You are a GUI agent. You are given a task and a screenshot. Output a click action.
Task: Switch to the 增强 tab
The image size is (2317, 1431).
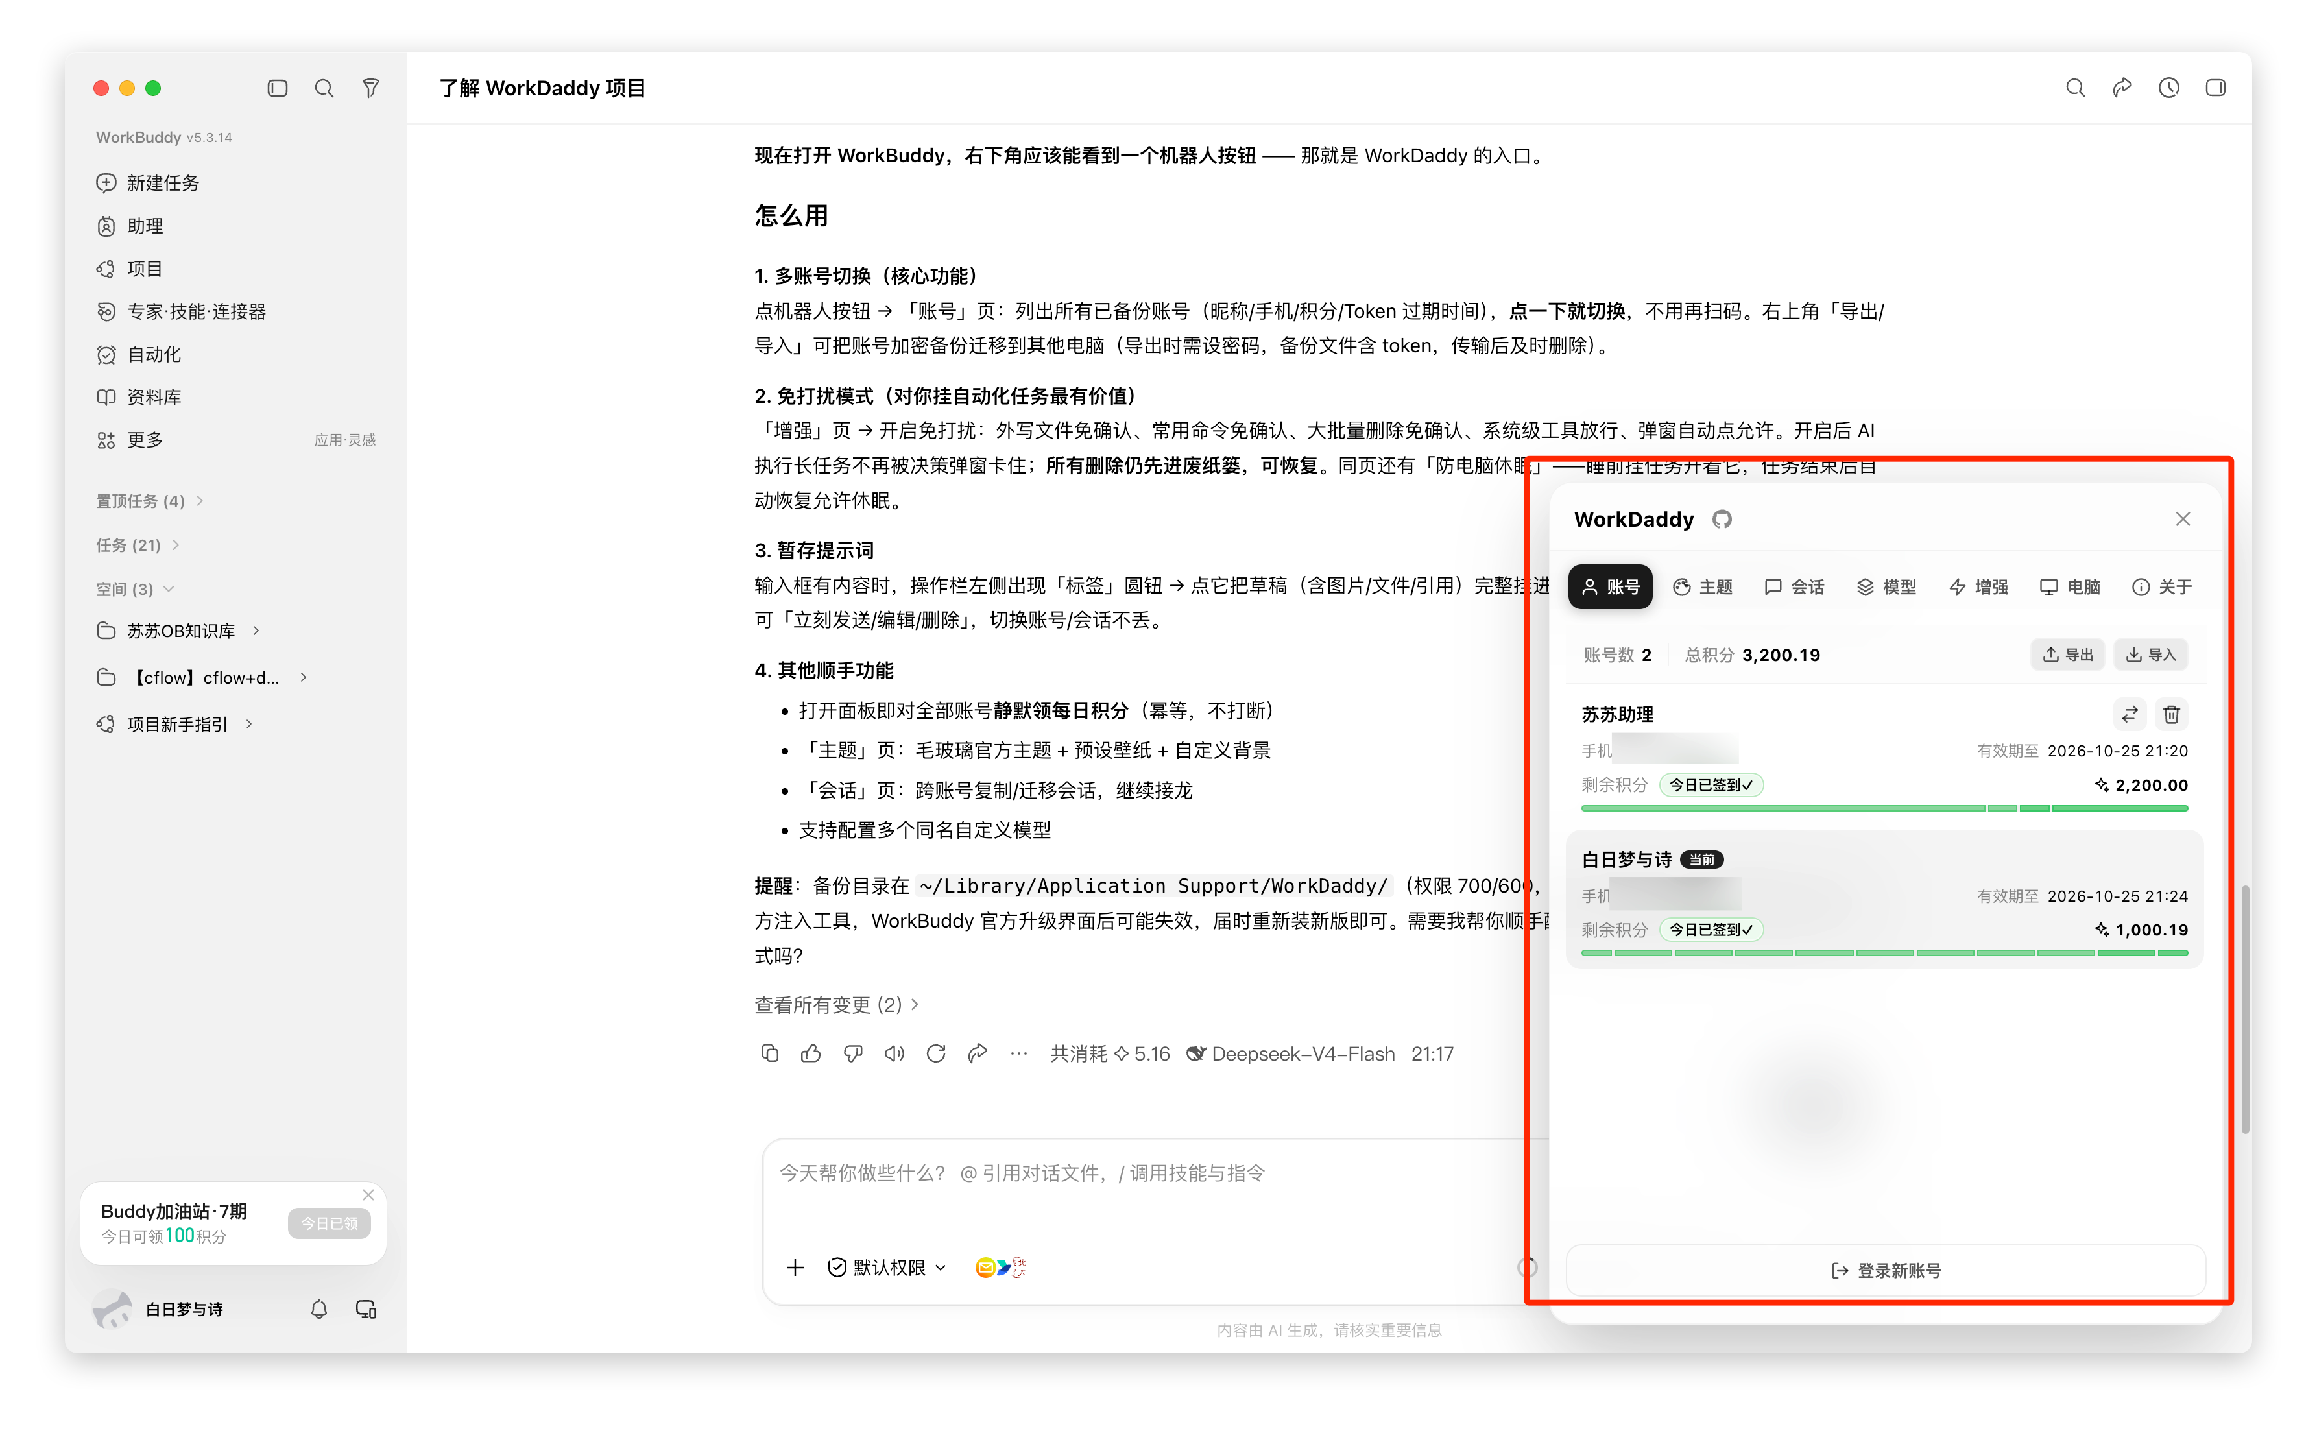[x=1977, y=587]
